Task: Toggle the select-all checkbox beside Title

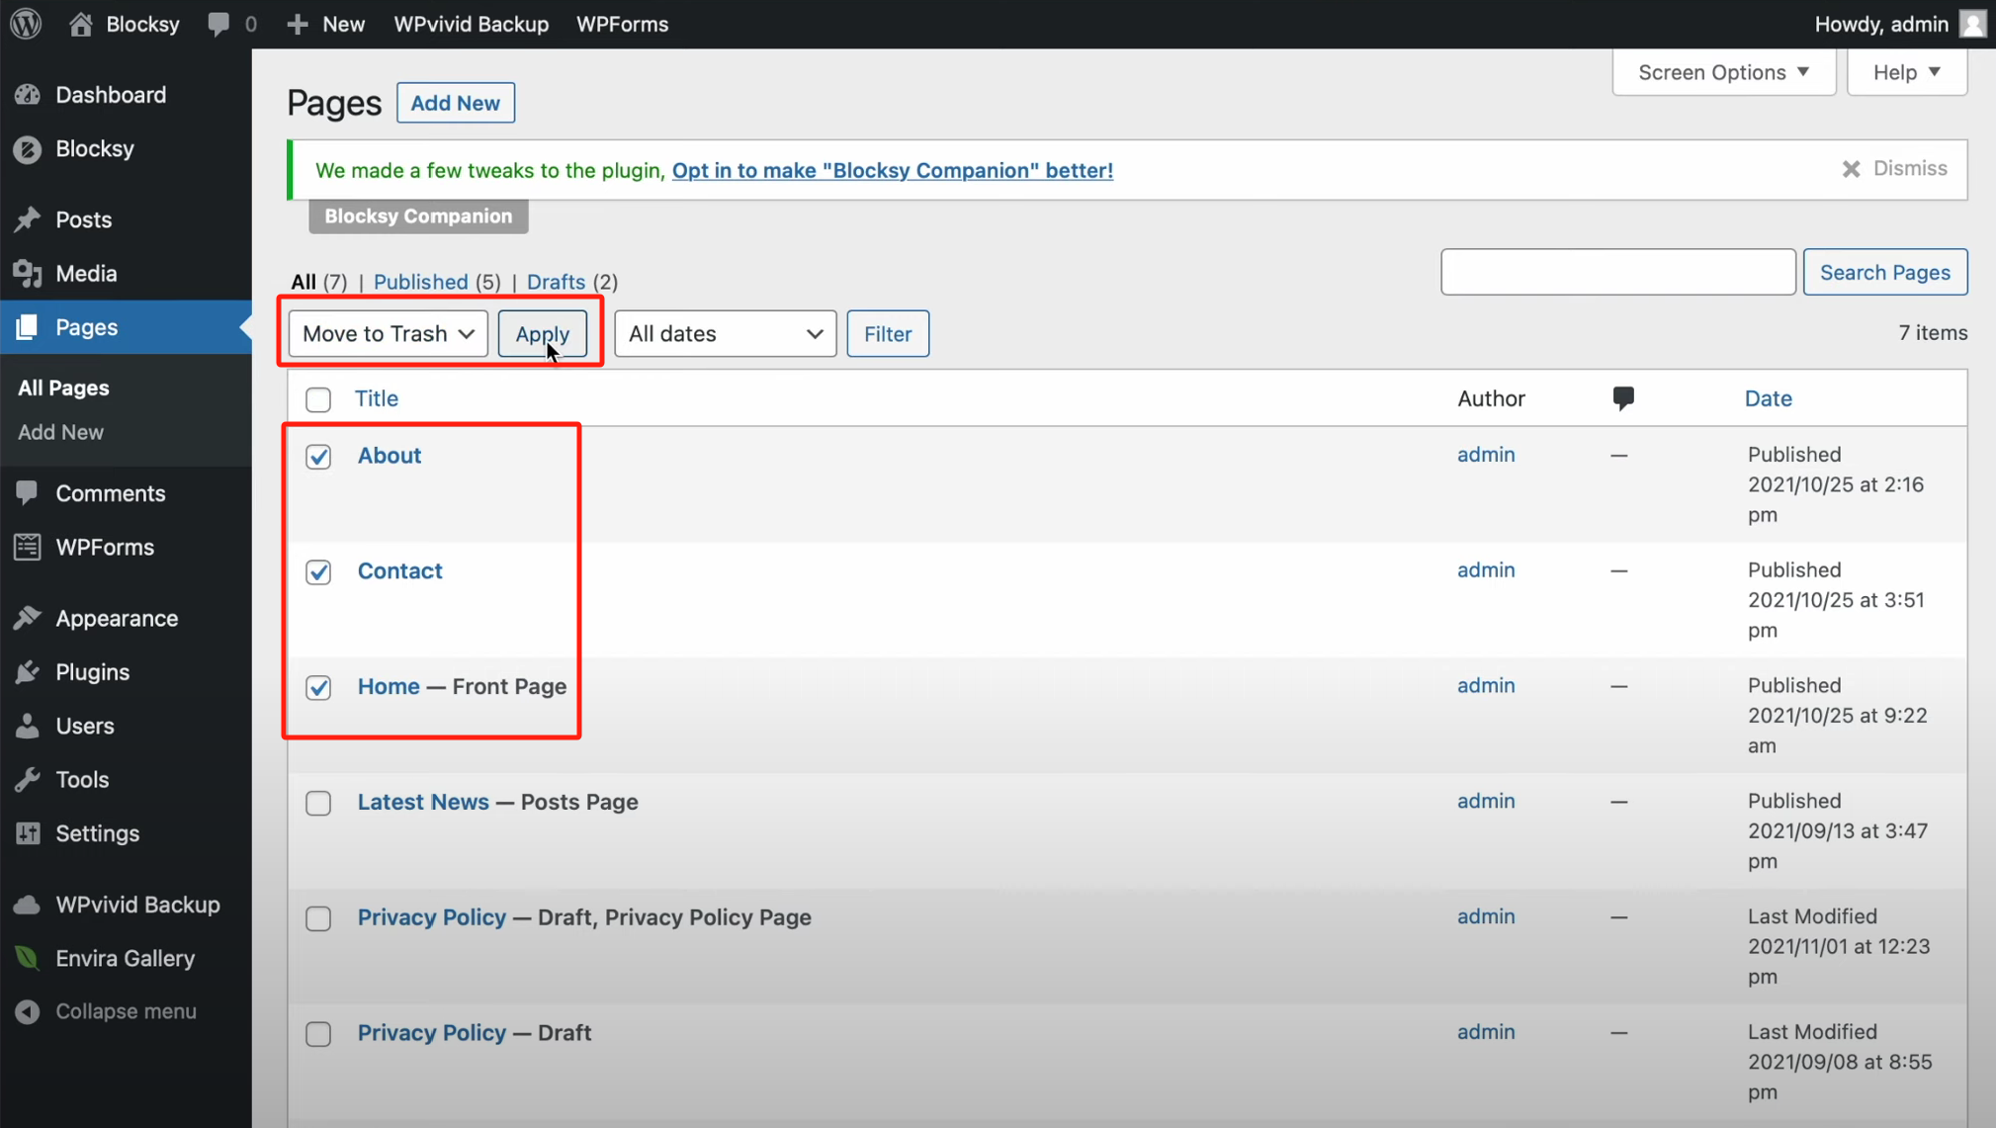Action: (x=318, y=399)
